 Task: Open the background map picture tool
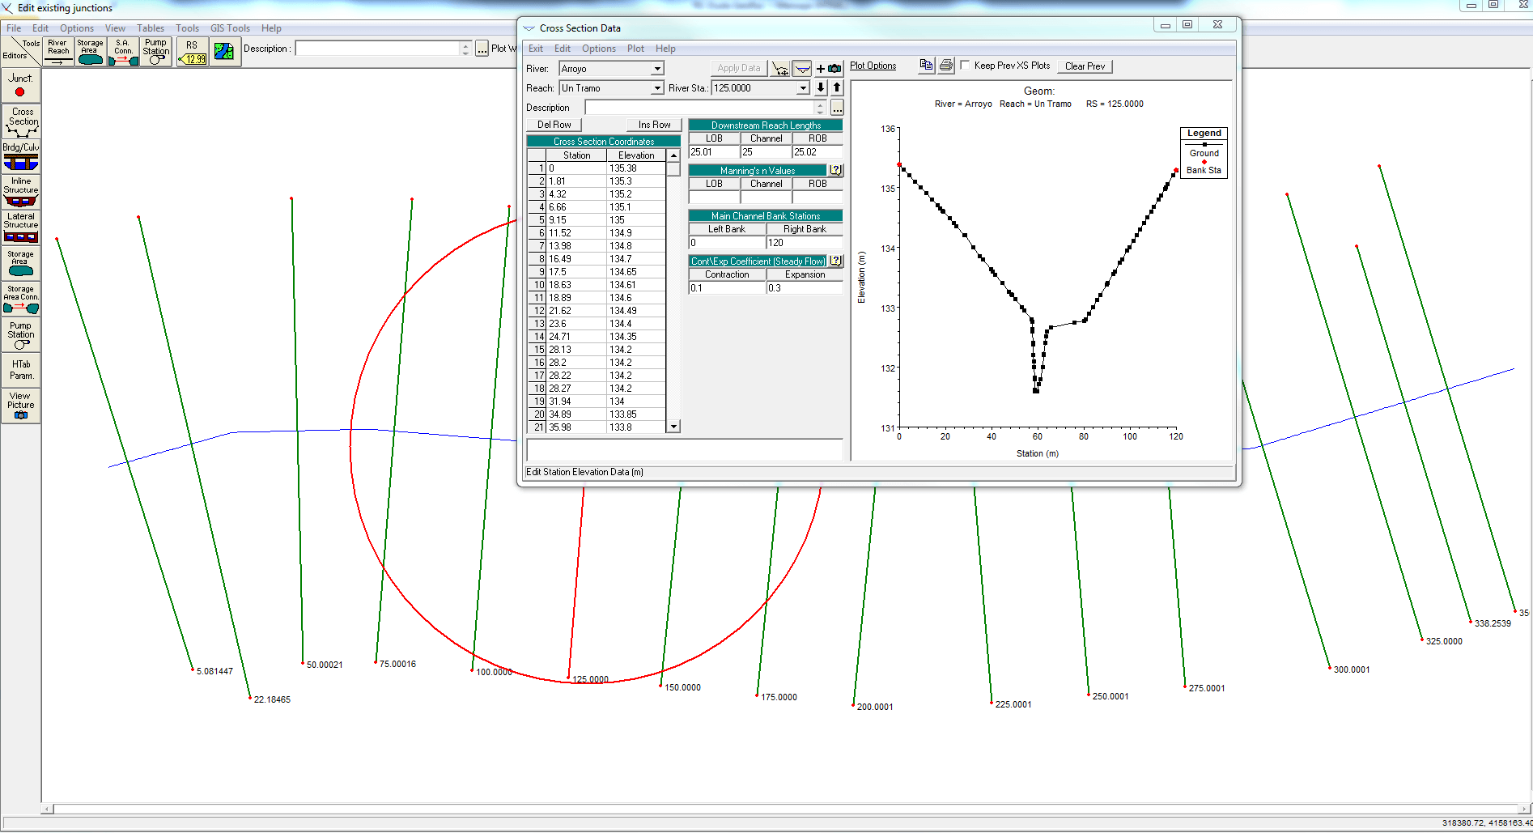(x=224, y=52)
